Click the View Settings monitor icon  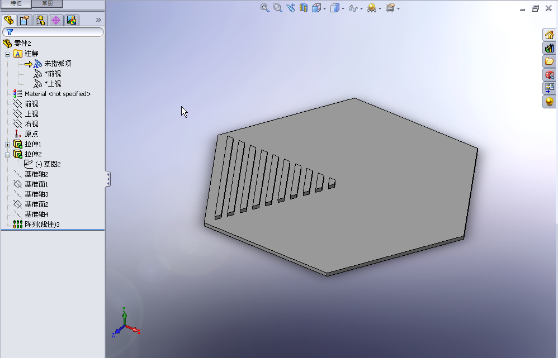390,8
